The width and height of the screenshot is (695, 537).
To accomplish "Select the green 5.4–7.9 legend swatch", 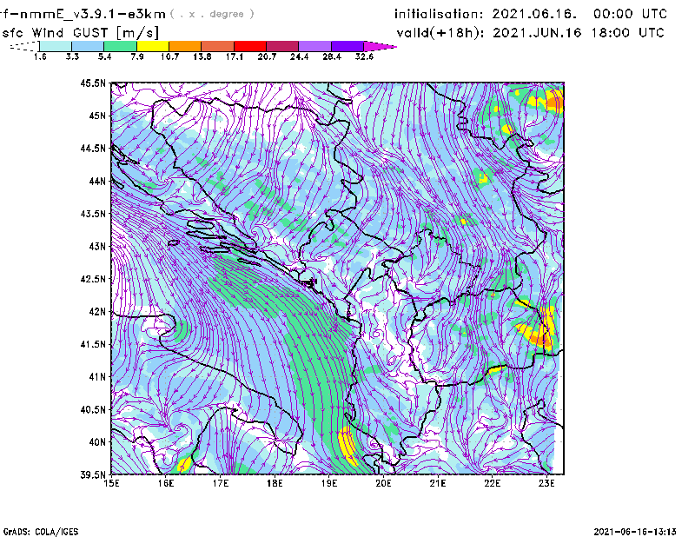I will [120, 46].
